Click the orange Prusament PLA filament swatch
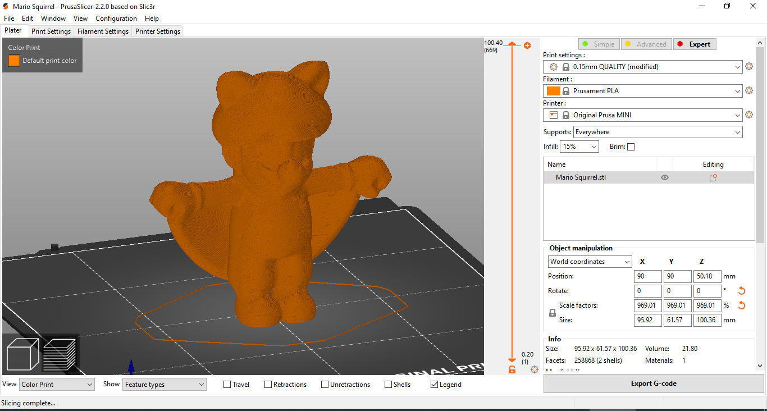 [553, 91]
